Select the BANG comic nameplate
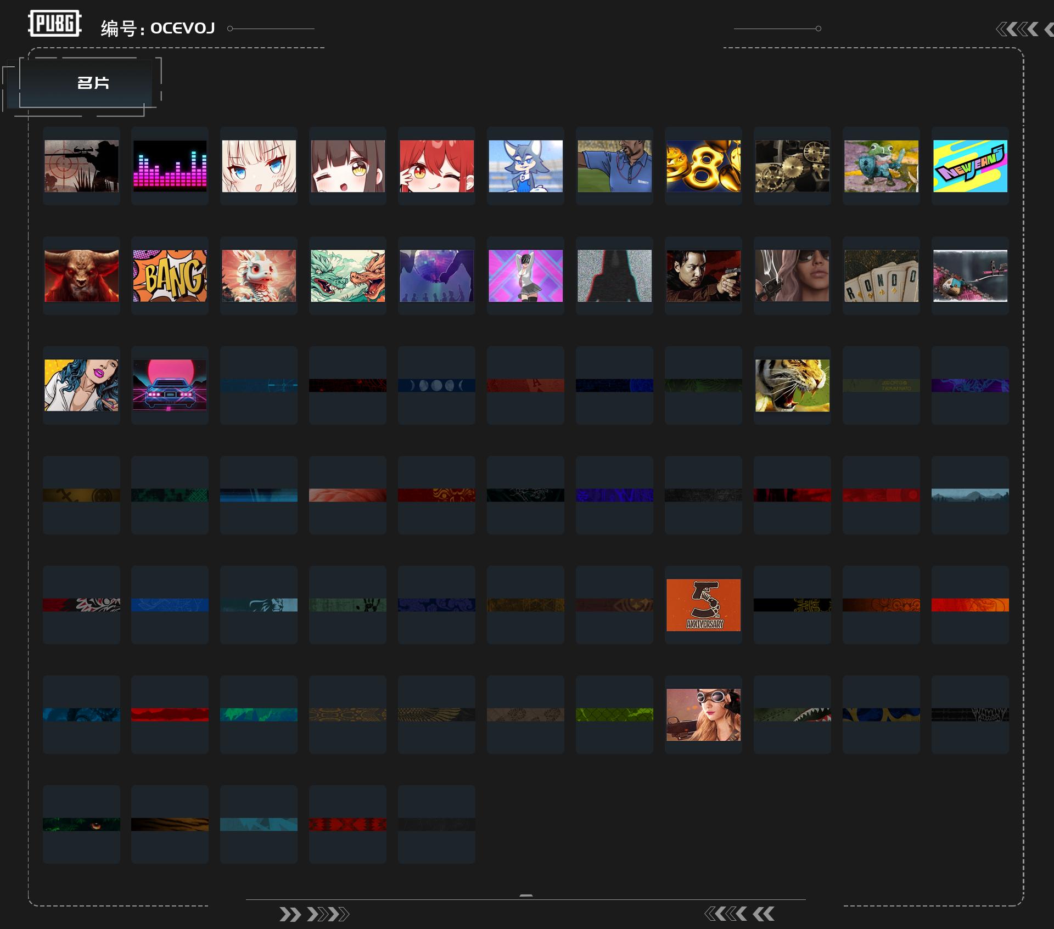Screen dimensions: 1054x929 (x=170, y=275)
